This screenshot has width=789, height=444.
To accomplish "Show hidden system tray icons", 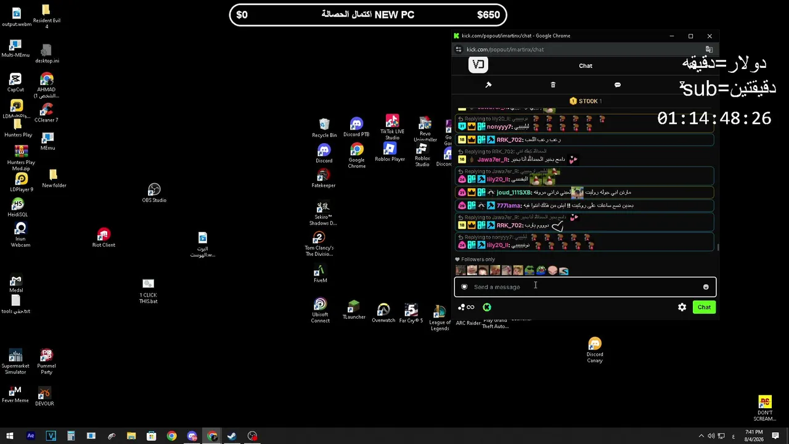I will click(701, 436).
